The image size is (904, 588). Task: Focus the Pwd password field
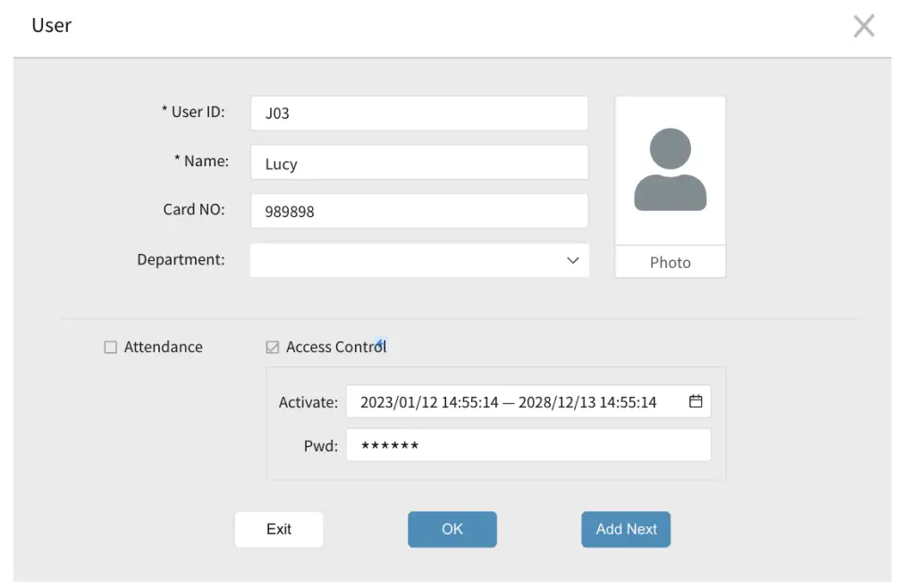click(x=528, y=445)
